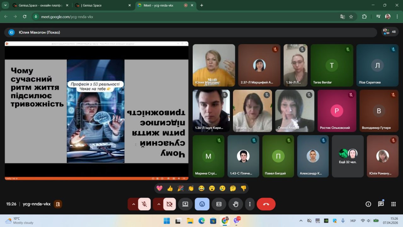Send the thumbs up reaction
Image resolution: width=403 pixels, height=227 pixels.
coord(170,189)
